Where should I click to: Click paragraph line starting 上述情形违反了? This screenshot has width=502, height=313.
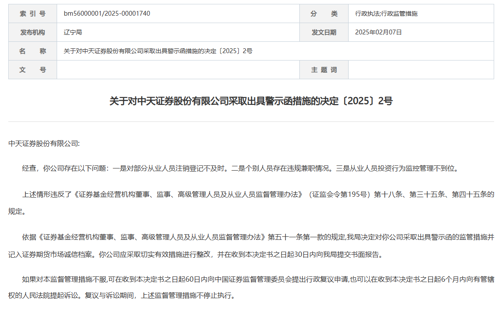[x=258, y=195]
